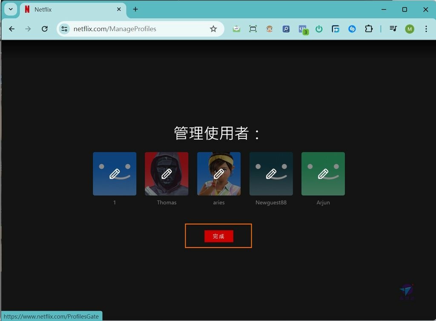Switch to the Netflix tab
Viewport: 436px width, 321px height.
[73, 9]
